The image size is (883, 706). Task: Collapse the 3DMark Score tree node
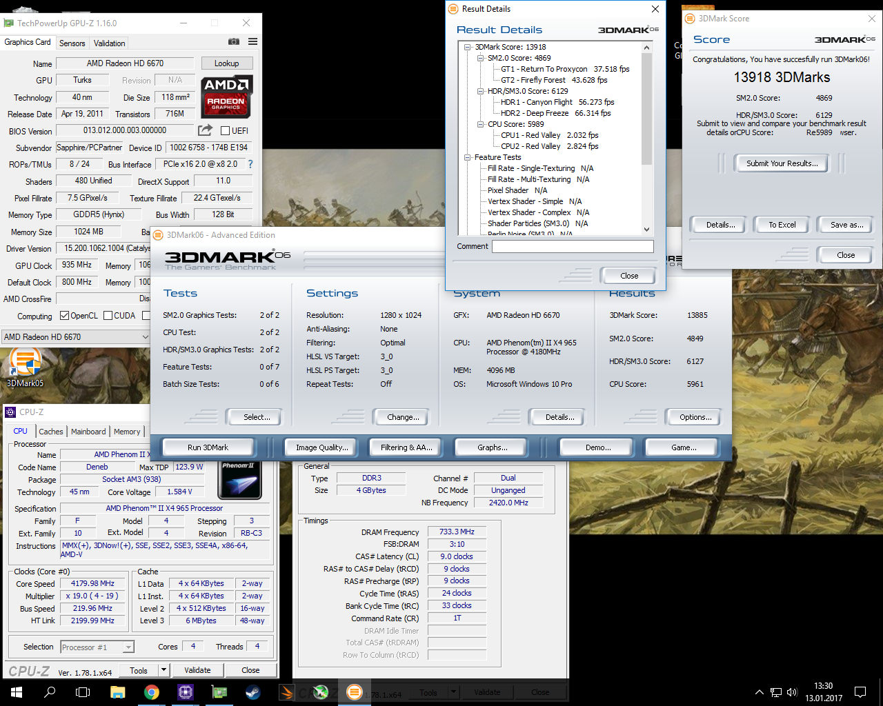coord(468,47)
